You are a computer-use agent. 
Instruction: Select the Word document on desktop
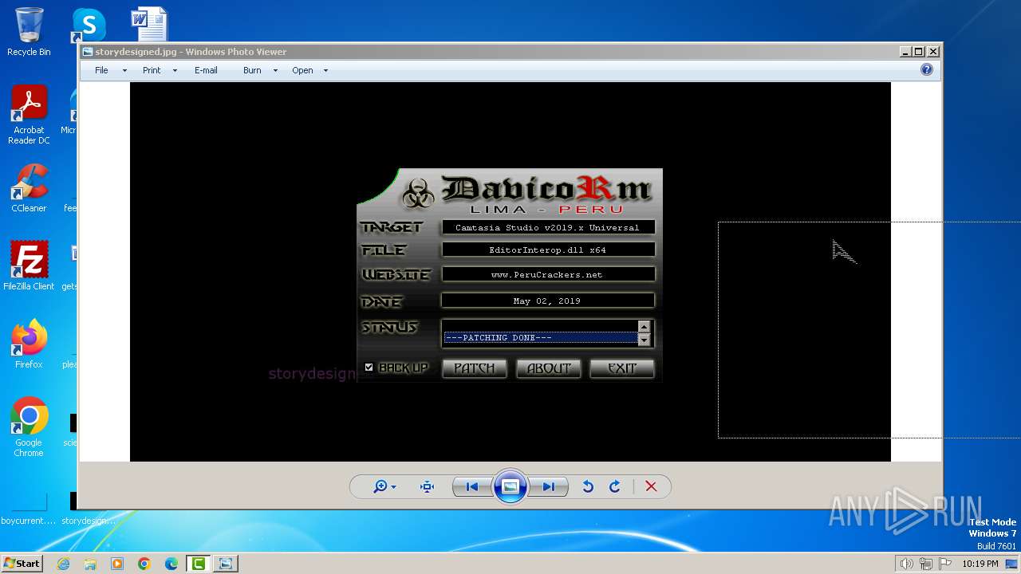[149, 24]
